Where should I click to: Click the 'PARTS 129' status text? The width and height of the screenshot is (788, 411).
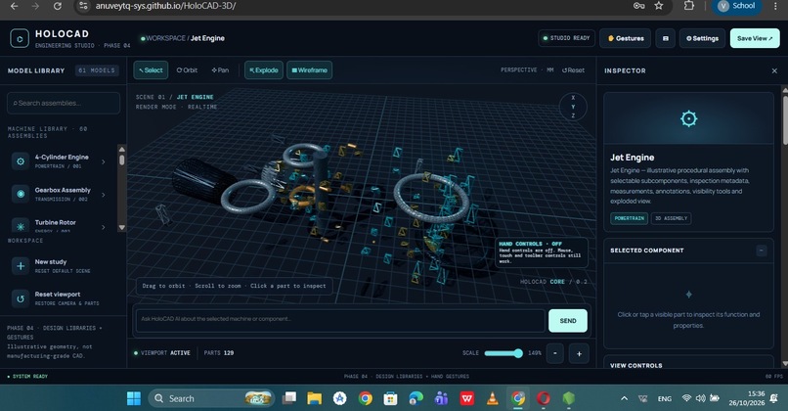[x=219, y=353]
